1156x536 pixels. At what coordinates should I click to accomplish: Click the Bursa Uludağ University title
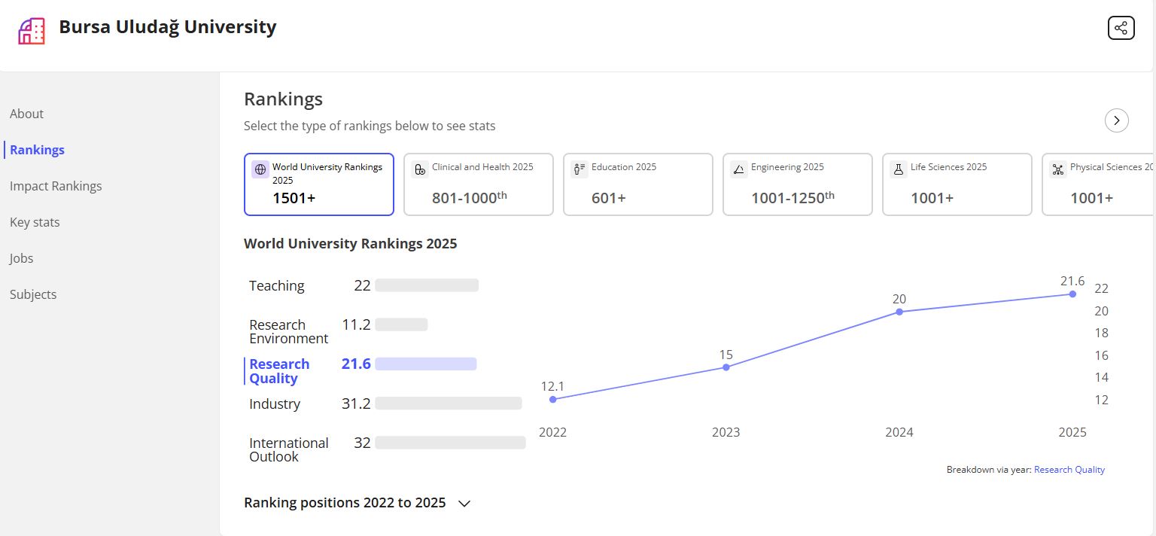168,27
